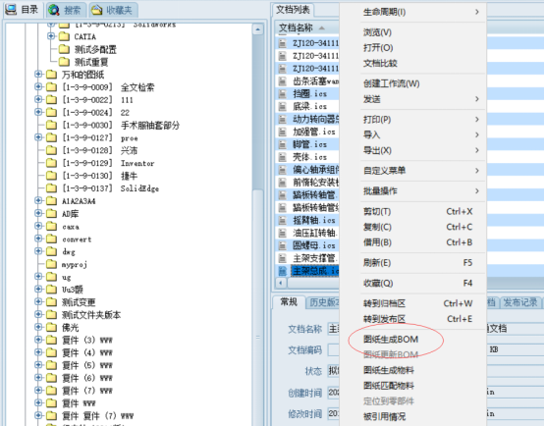
Task: Click tree scrollbar up arrow
Action: click(257, 29)
